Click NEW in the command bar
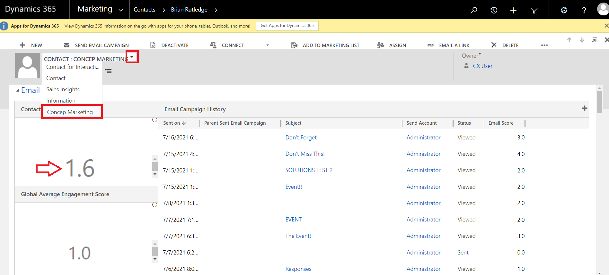The height and width of the screenshot is (275, 609). coord(31,45)
